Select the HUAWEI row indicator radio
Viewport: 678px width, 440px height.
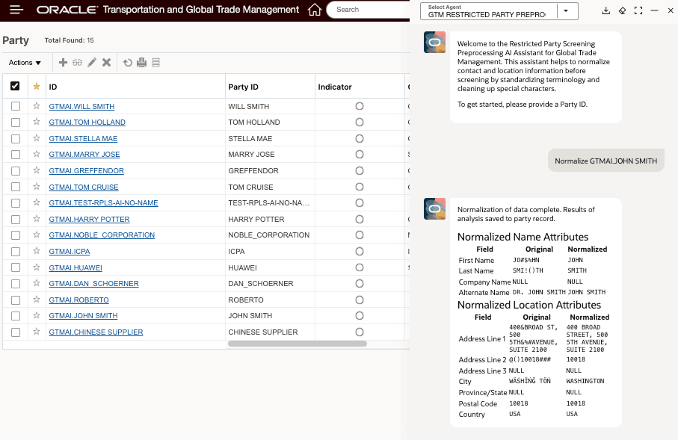[360, 267]
